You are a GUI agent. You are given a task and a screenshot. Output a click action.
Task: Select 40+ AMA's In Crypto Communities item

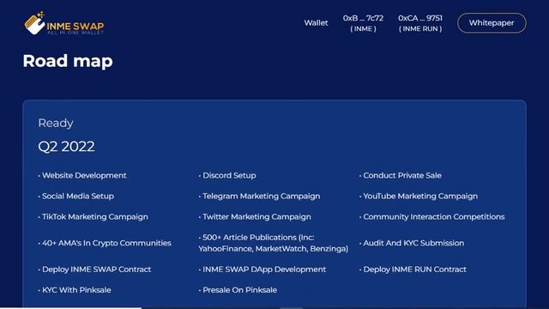pos(105,243)
